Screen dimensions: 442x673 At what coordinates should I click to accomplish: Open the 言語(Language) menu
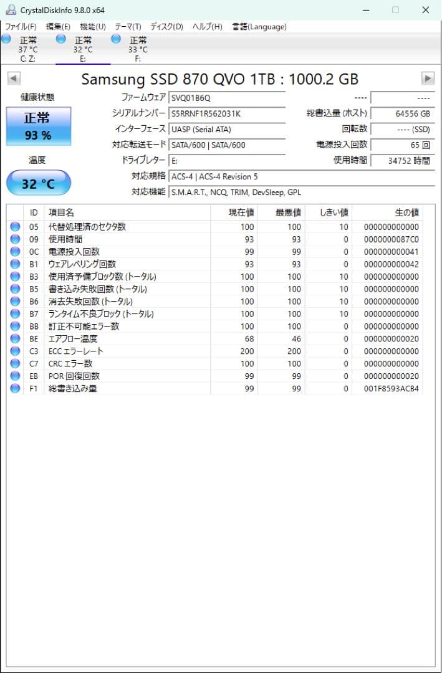click(259, 27)
